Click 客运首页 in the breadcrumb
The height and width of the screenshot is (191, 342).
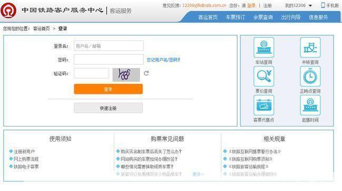pos(42,28)
